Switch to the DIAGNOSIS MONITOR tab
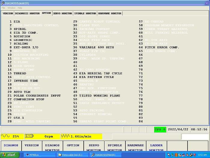The width and height of the screenshot is (210, 158). point(27,14)
